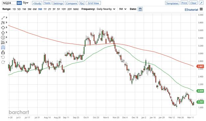The image size is (206, 121).
Task: Set range to 1D
Action: click(14, 9)
